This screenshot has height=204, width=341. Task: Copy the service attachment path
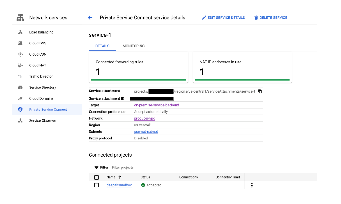point(260,91)
